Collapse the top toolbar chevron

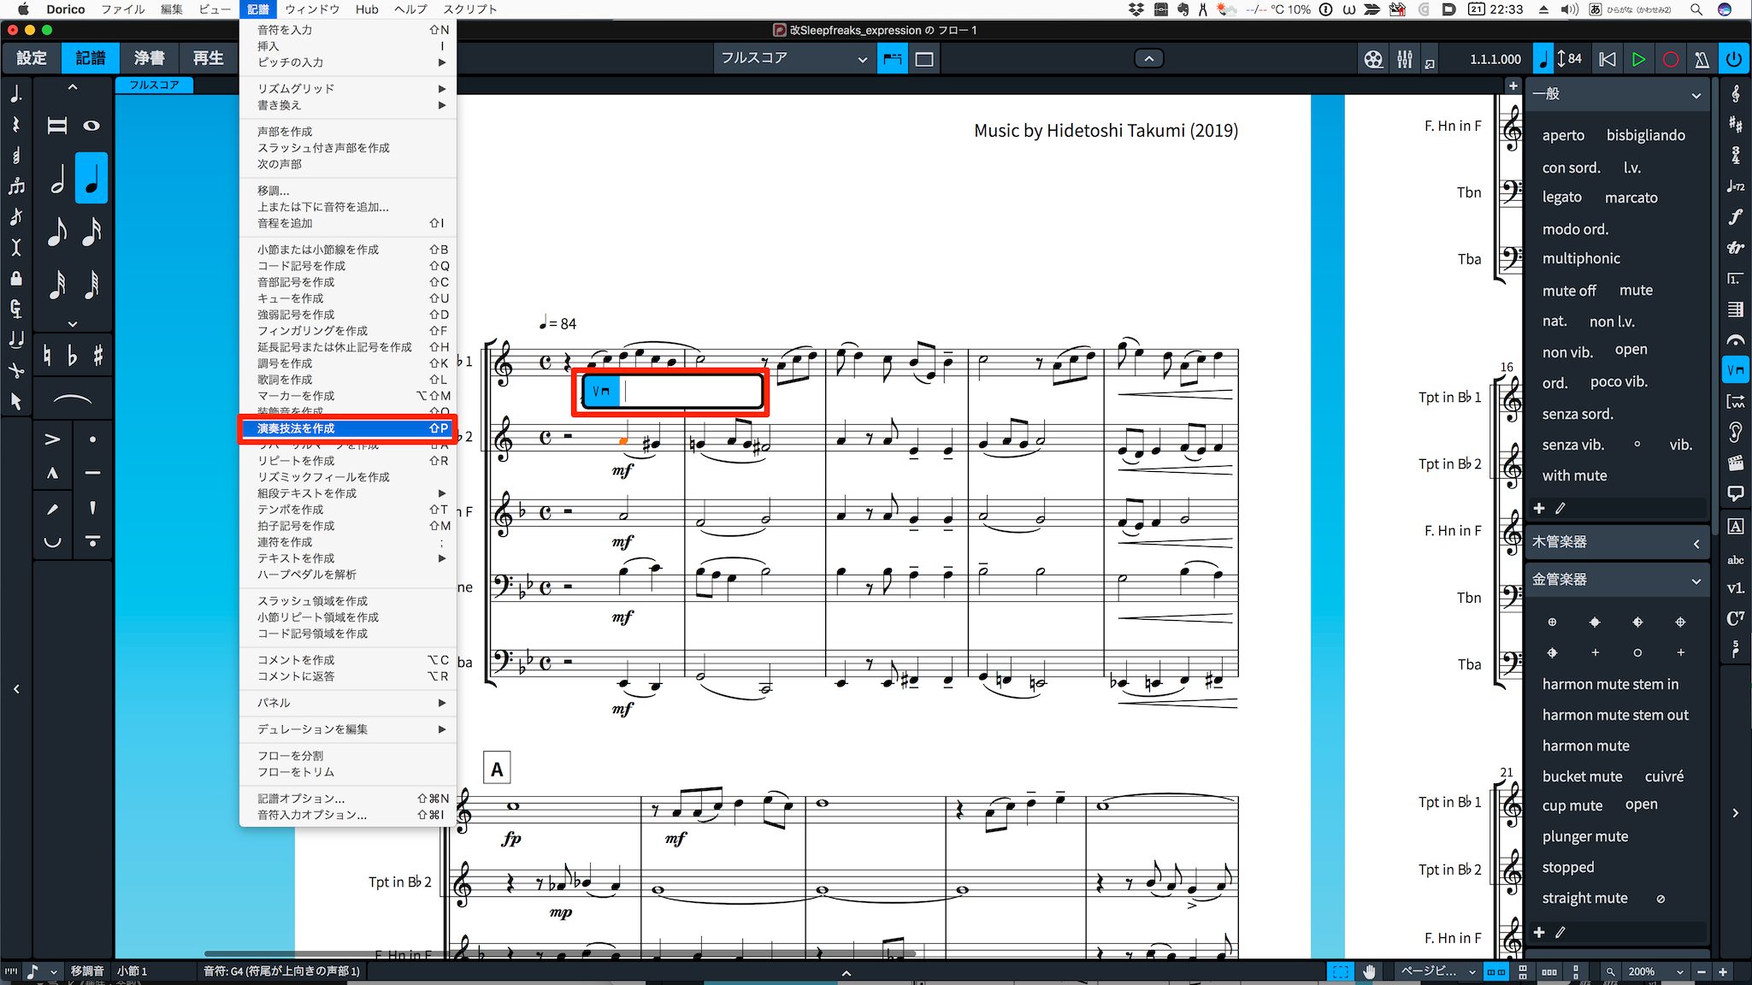(x=1148, y=58)
